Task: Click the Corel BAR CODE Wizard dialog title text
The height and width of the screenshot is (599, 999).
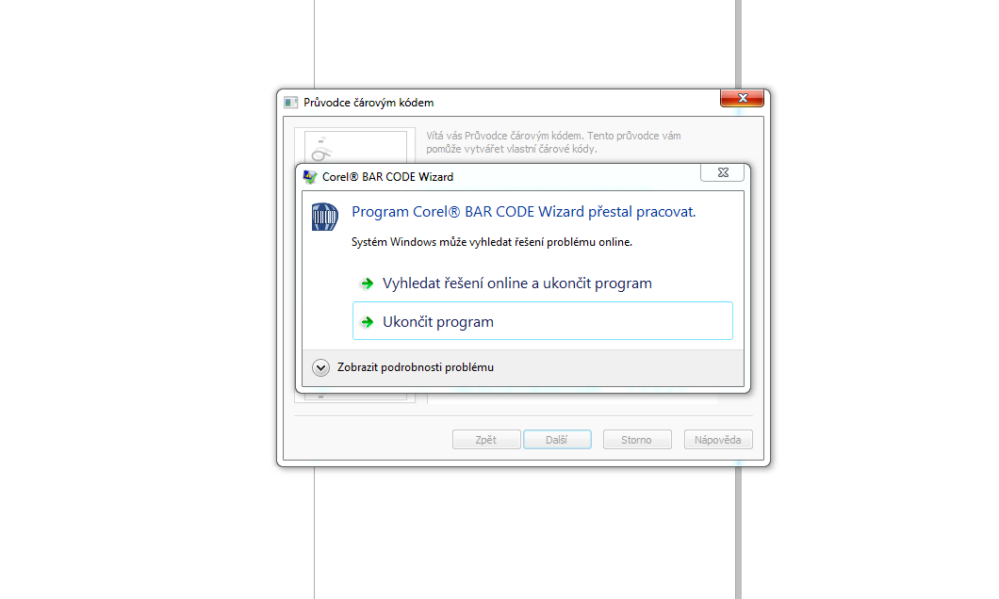Action: point(387,177)
